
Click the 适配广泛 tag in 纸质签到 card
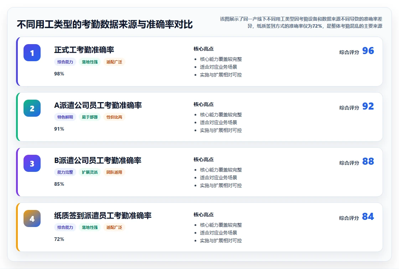pyautogui.click(x=114, y=227)
